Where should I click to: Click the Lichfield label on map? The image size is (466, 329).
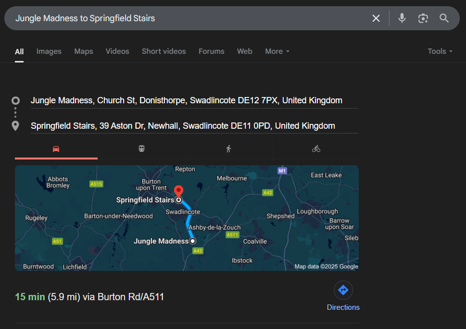(x=75, y=267)
